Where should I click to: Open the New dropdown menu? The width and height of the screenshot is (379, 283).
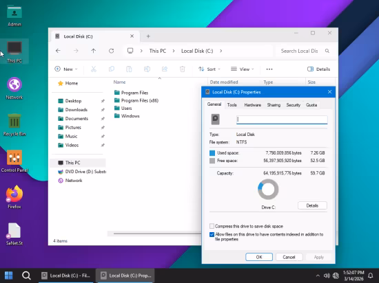[65, 69]
